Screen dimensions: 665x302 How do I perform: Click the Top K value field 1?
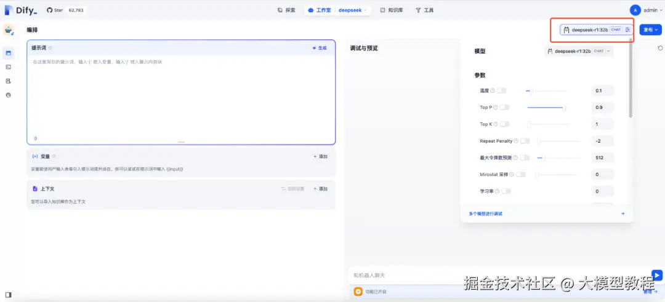(603, 124)
